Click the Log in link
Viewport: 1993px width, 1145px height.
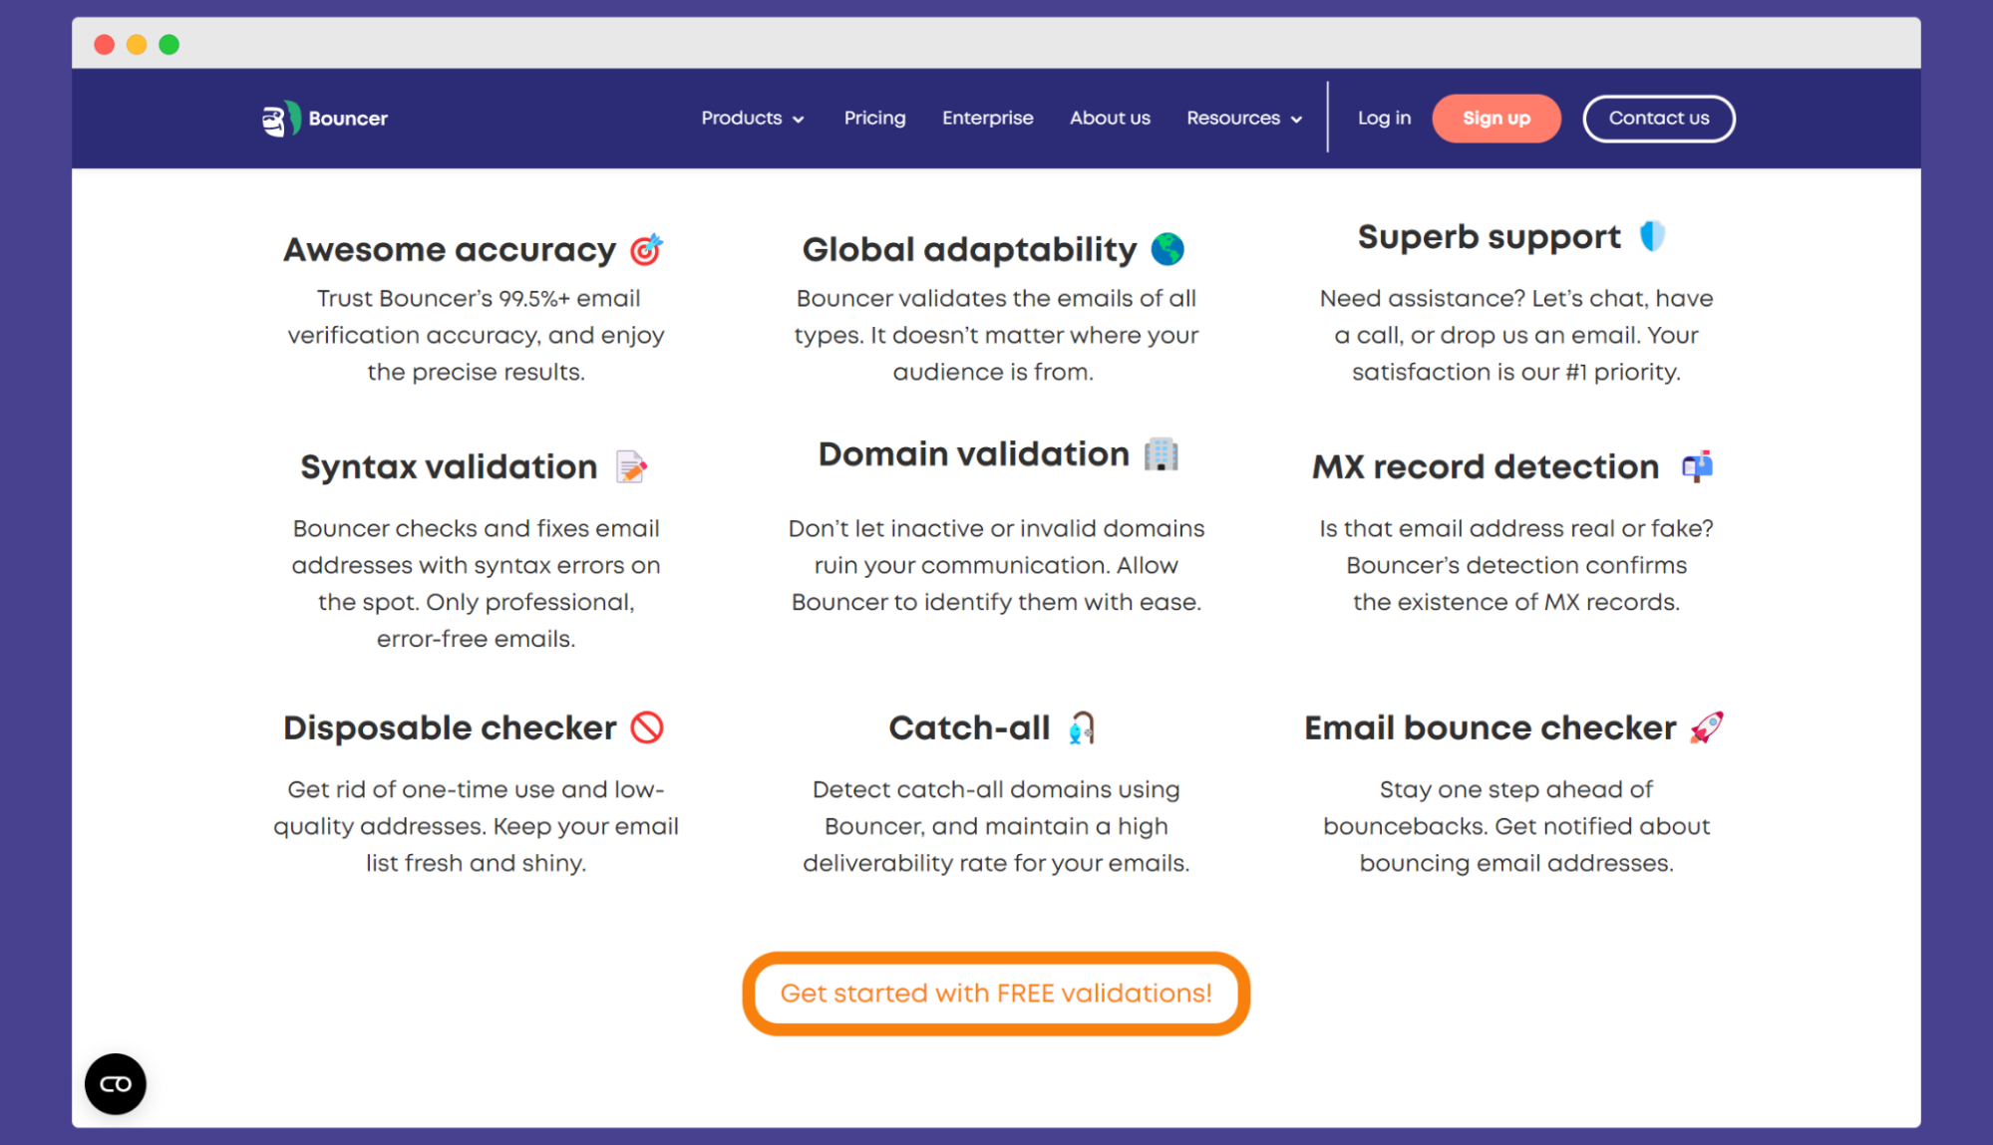[x=1385, y=118]
